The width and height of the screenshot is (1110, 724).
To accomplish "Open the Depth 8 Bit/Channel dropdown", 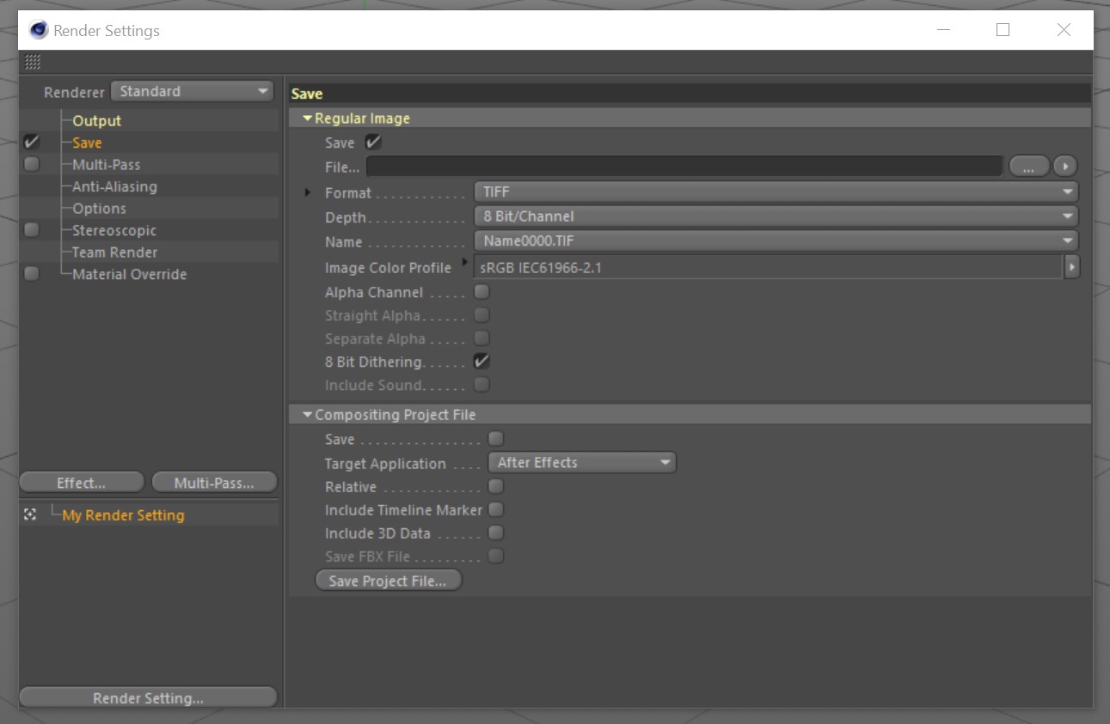I will [776, 216].
